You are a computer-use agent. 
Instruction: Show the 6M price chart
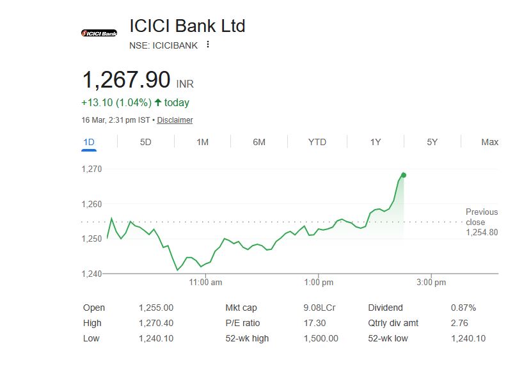tap(259, 142)
